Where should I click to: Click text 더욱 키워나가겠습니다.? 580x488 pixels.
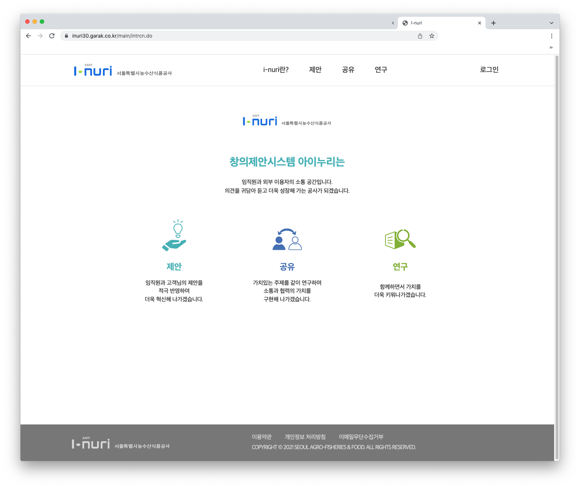[x=400, y=295]
